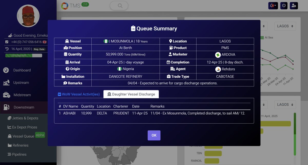Screen dimensions: 308x165
Task: Click the Remarks comment icon
Action: [65, 83]
